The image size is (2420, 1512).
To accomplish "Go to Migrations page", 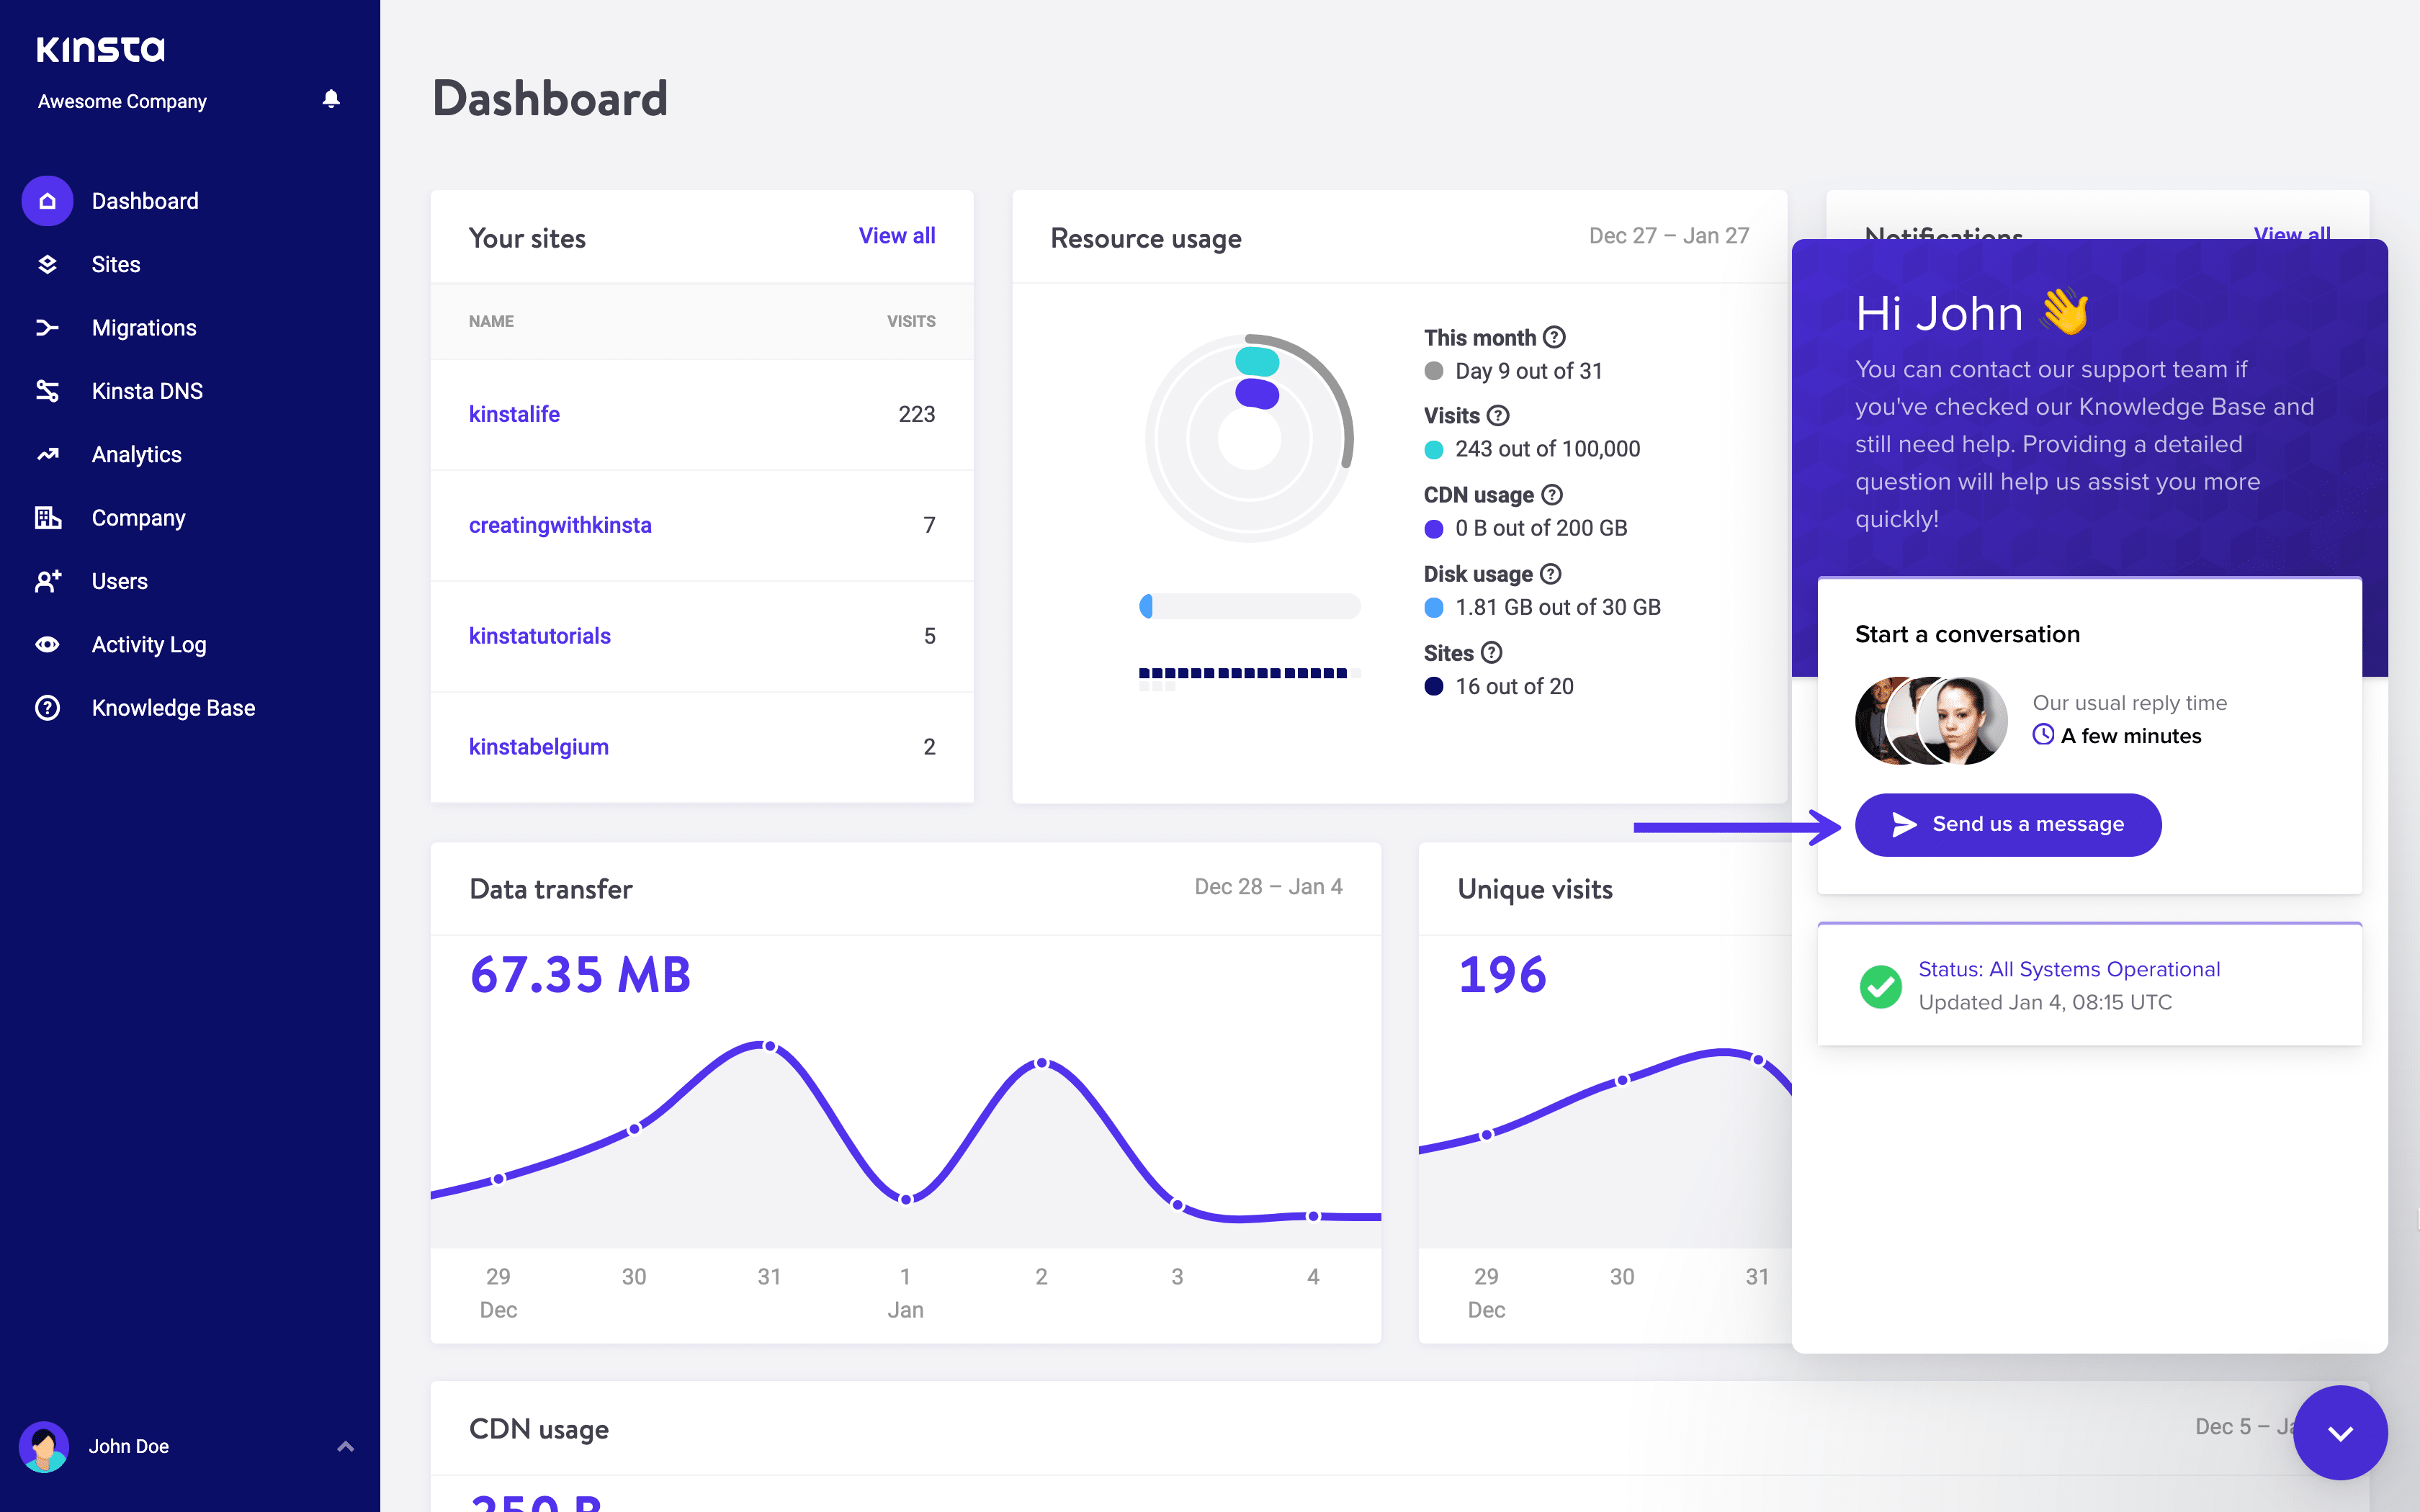I will (x=144, y=328).
